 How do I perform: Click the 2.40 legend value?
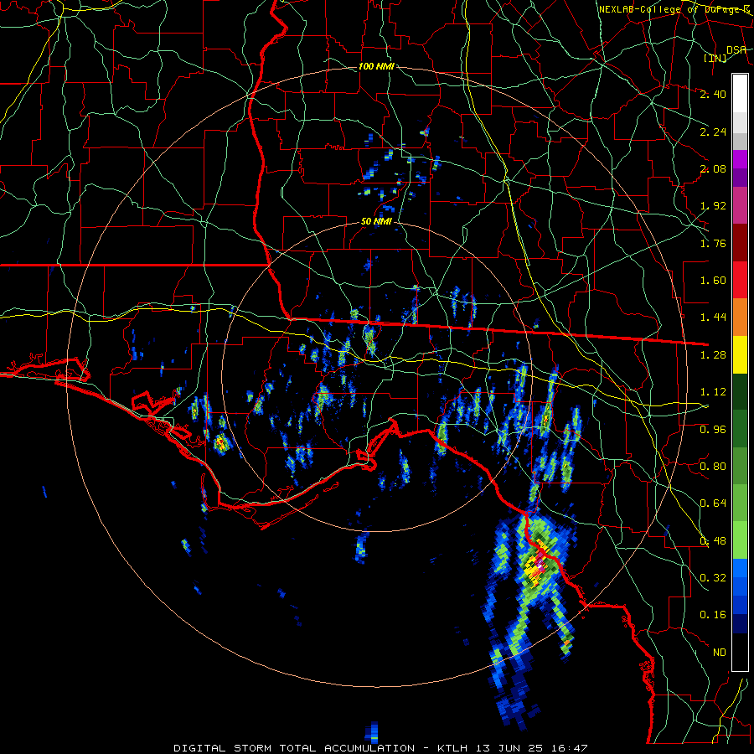(713, 94)
